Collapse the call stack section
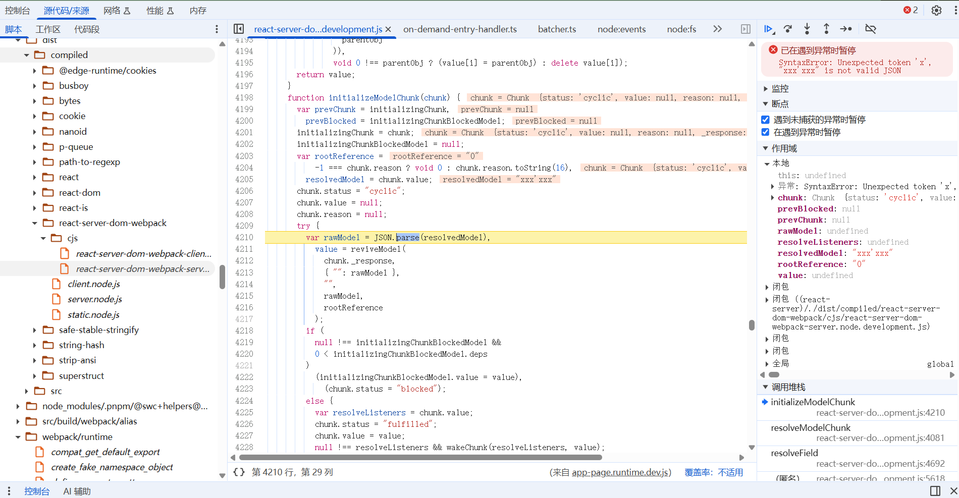The width and height of the screenshot is (959, 498). coord(765,387)
